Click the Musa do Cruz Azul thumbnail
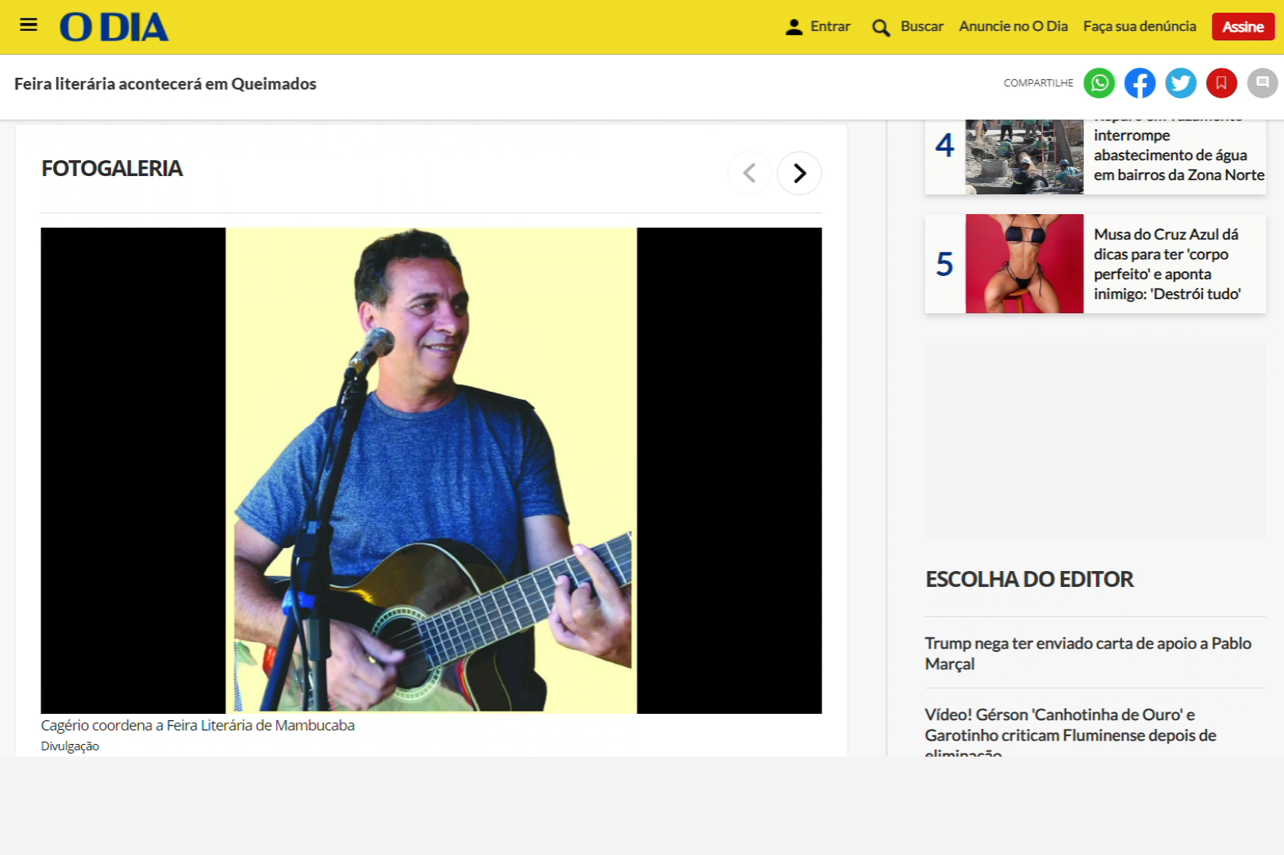1284x855 pixels. click(x=1024, y=264)
